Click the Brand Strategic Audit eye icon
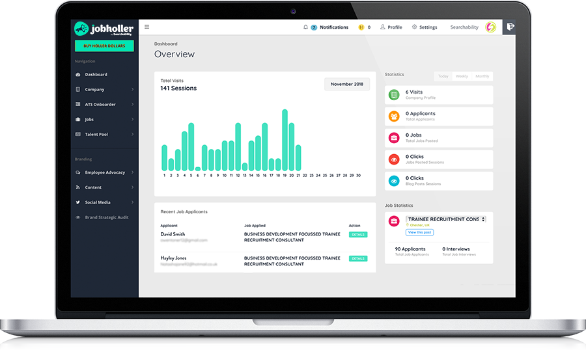Viewport: 586px width, 350px height. (x=77, y=217)
